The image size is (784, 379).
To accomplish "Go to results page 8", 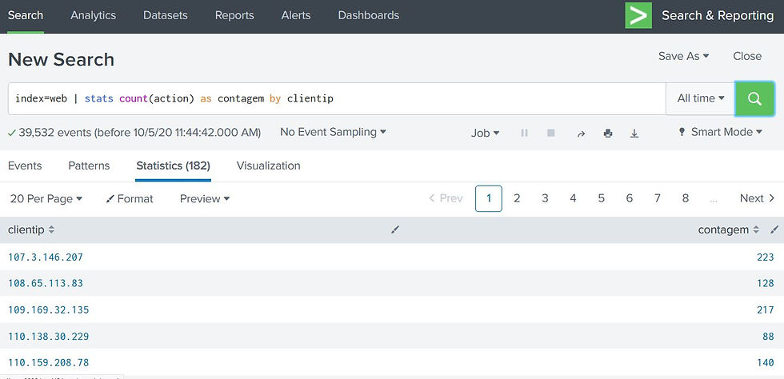I will coord(686,198).
